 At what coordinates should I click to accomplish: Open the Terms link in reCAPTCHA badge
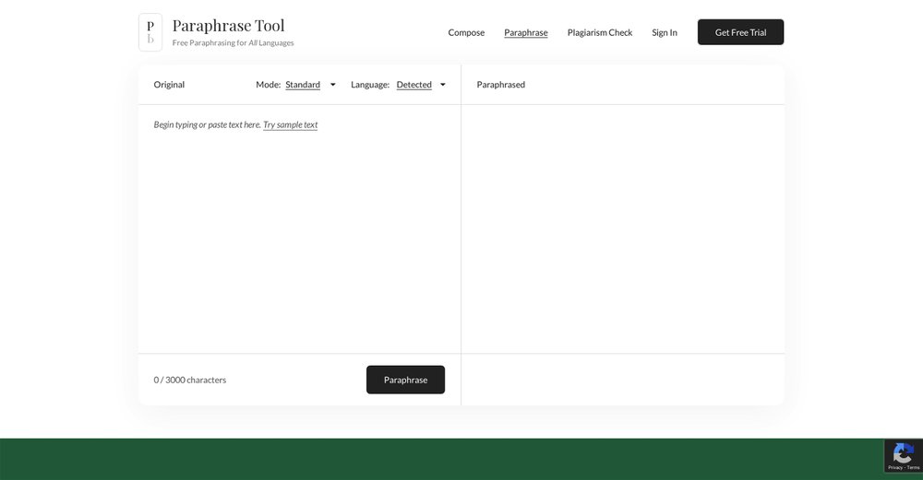pos(913,468)
